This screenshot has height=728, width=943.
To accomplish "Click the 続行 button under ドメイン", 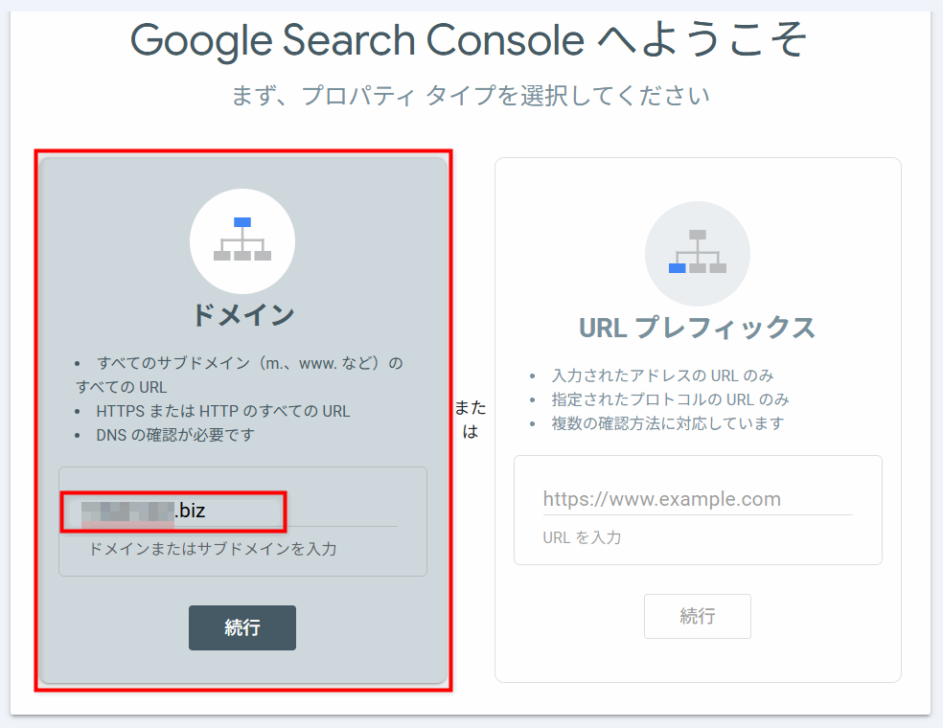I will tap(242, 627).
